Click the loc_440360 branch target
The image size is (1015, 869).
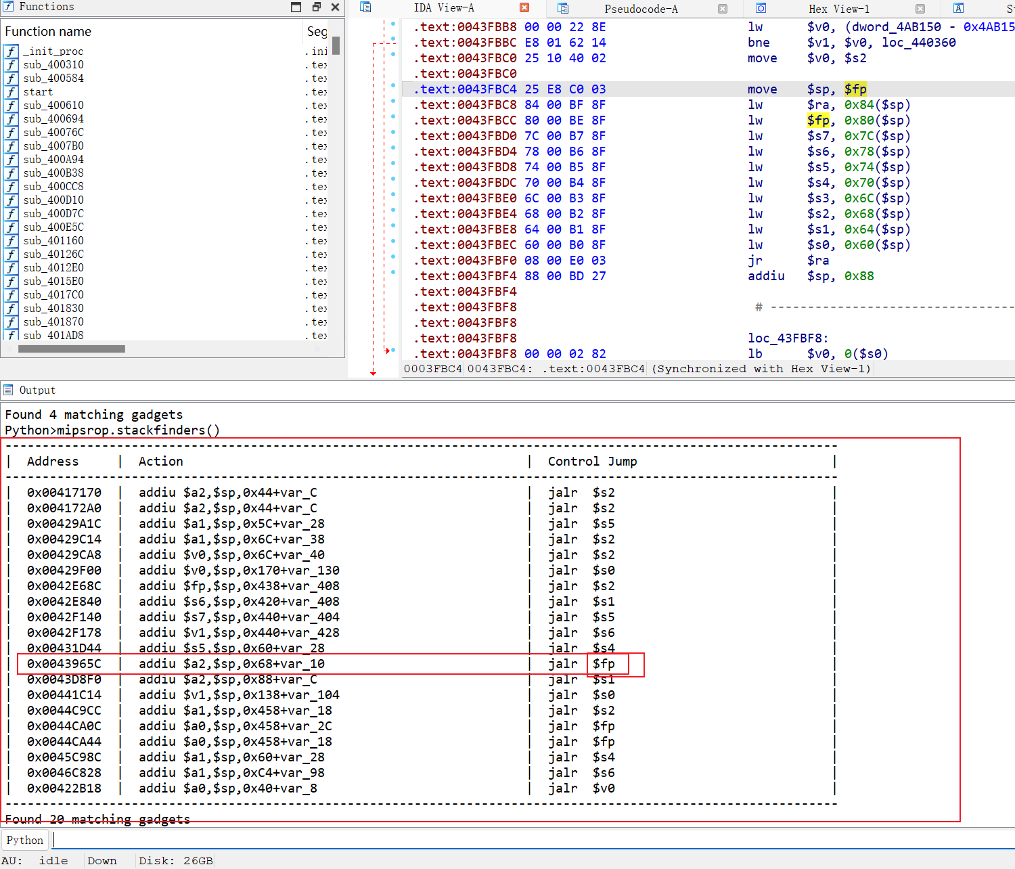coord(919,43)
